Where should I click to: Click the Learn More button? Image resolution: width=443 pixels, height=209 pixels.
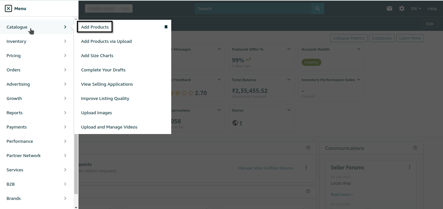[410, 38]
